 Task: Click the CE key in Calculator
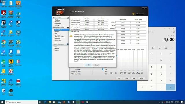point(151,53)
